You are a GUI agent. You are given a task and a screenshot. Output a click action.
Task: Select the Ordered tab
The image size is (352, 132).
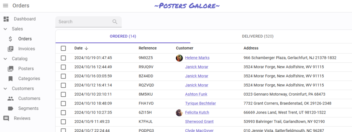(x=123, y=36)
